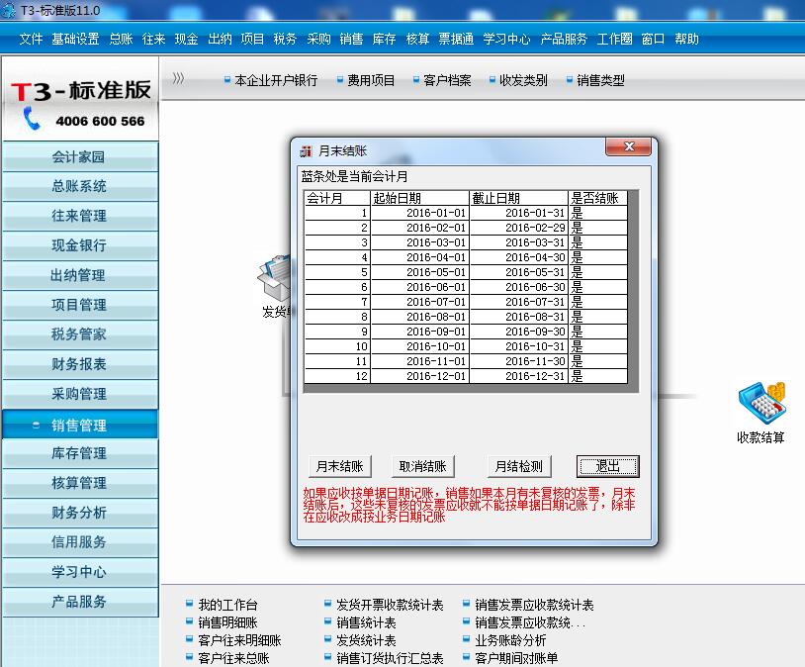Open the 核算 menu in menu bar

[417, 39]
